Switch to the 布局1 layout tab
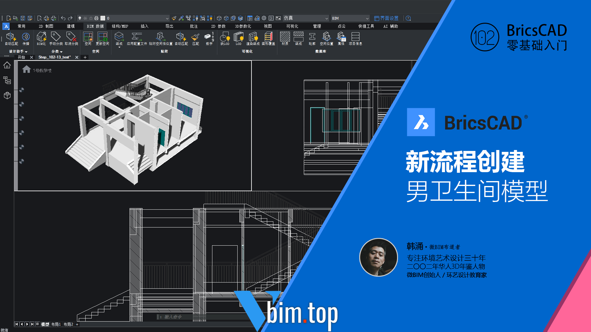 point(56,324)
